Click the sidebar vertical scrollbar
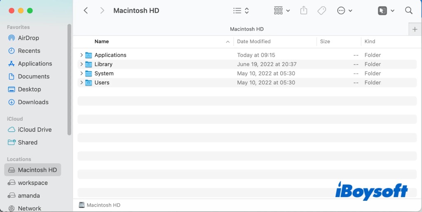Image resolution: width=422 pixels, height=212 pixels. 69,80
